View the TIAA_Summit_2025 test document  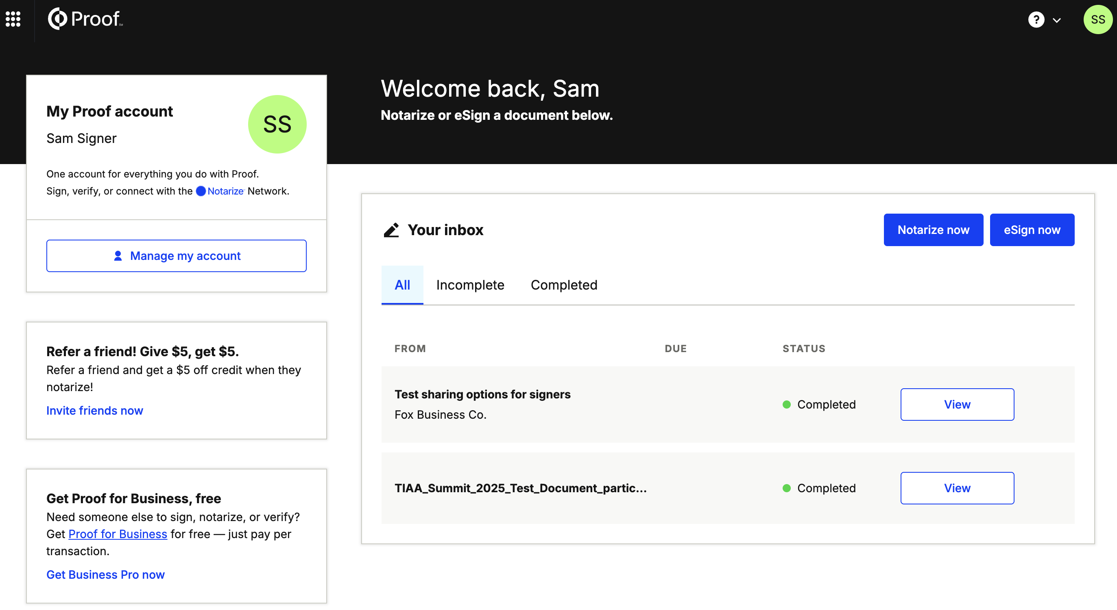tap(957, 488)
